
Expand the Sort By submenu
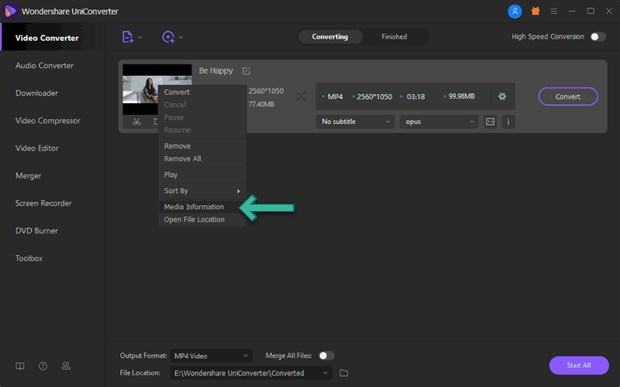202,191
